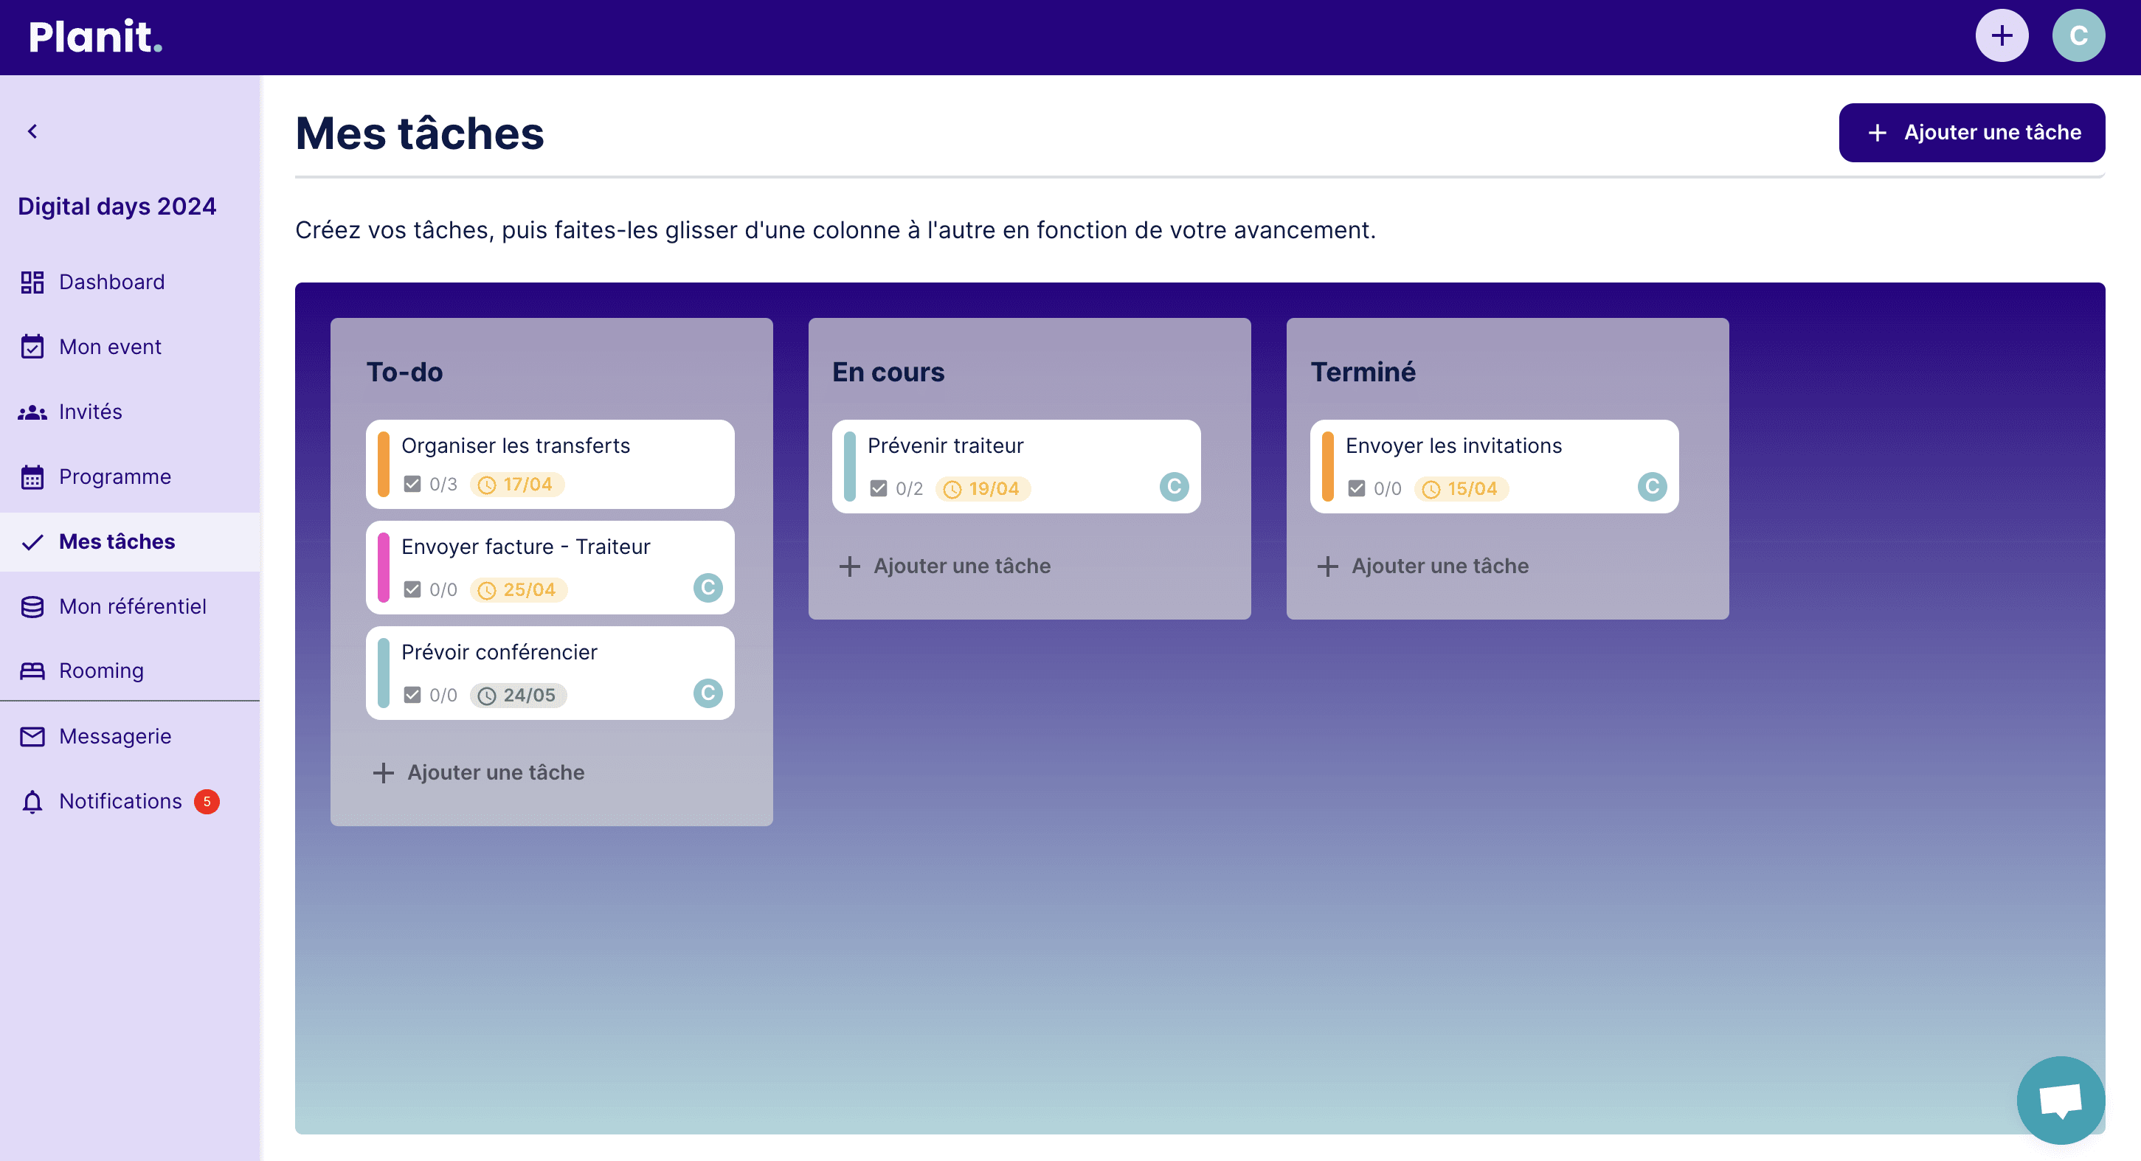The height and width of the screenshot is (1161, 2141).
Task: Click the 17/04 due date badge
Action: pyautogui.click(x=517, y=485)
